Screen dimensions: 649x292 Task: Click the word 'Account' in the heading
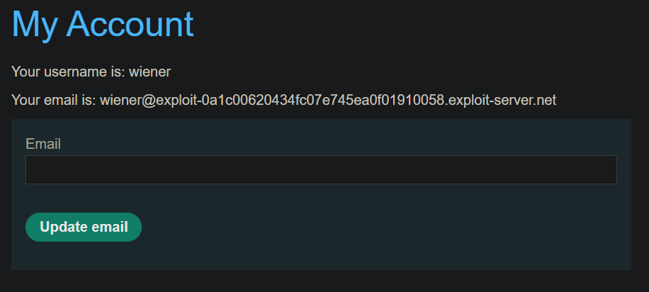click(x=130, y=24)
